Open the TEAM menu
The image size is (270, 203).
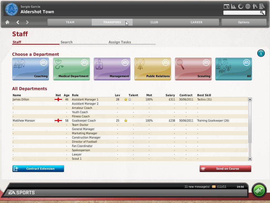click(x=70, y=22)
